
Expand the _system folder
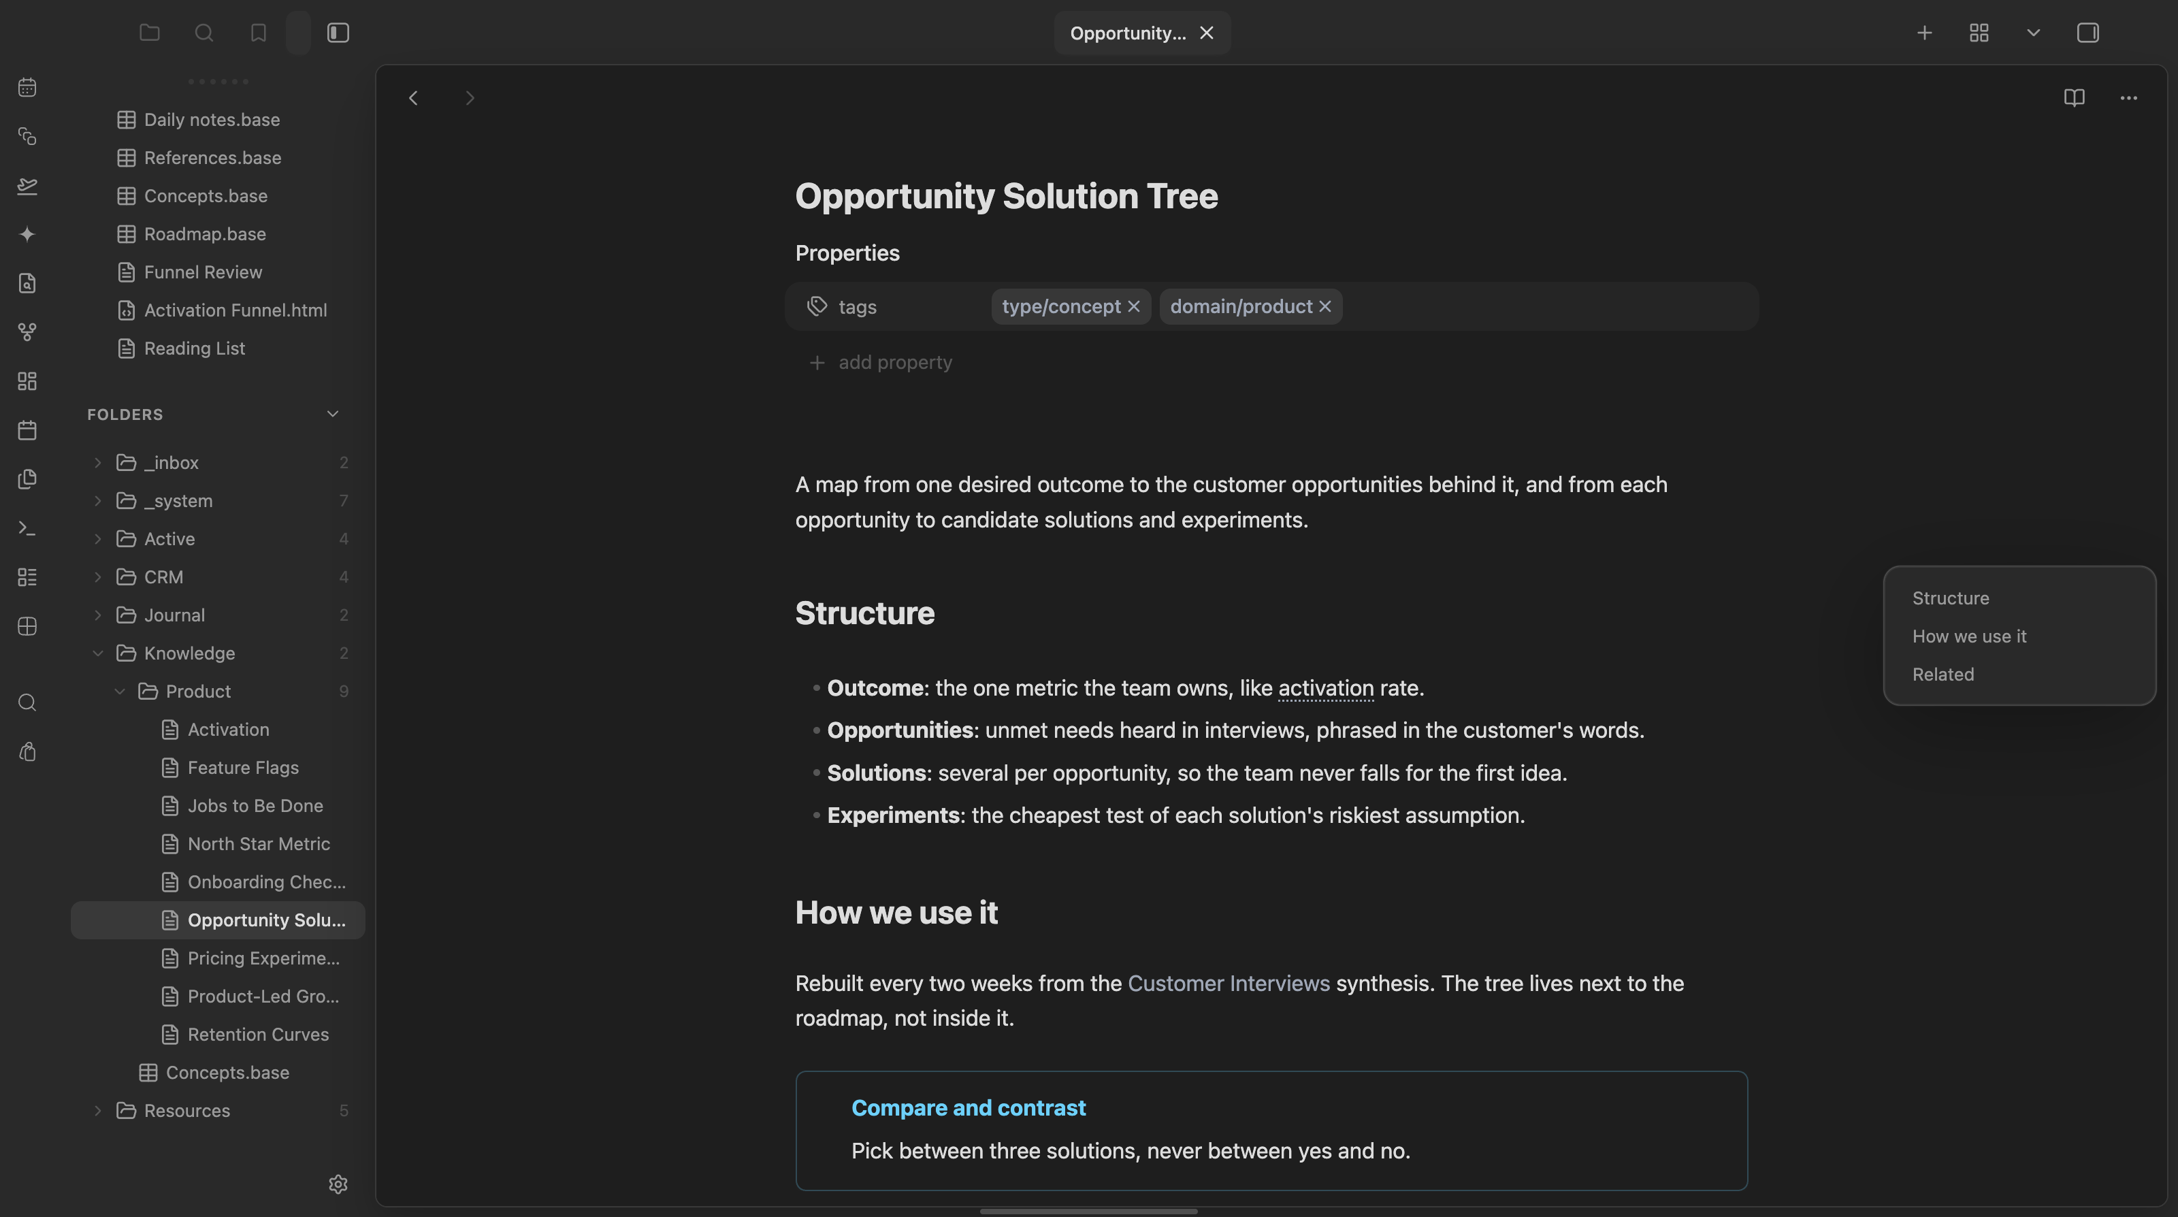click(x=97, y=501)
